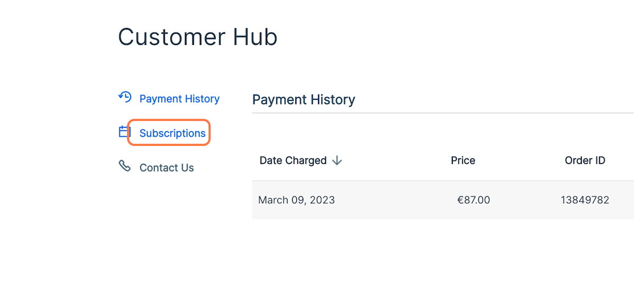Screen dimensions: 634x302
Task: Click the Date Charged sort arrow
Action: 337,161
